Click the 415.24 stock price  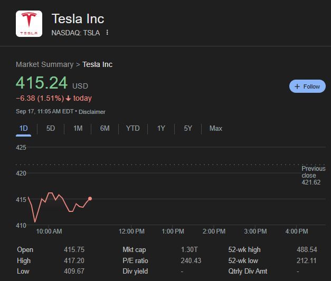(x=42, y=83)
